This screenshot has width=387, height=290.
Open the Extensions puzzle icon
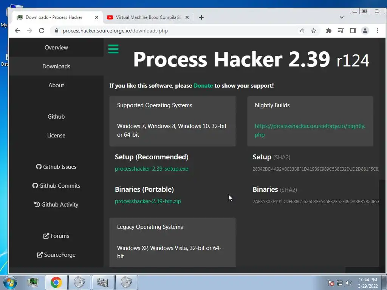click(328, 31)
